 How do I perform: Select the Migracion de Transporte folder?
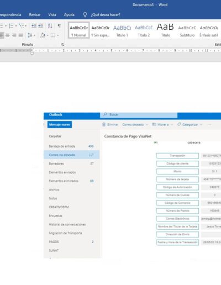[x=71, y=233]
